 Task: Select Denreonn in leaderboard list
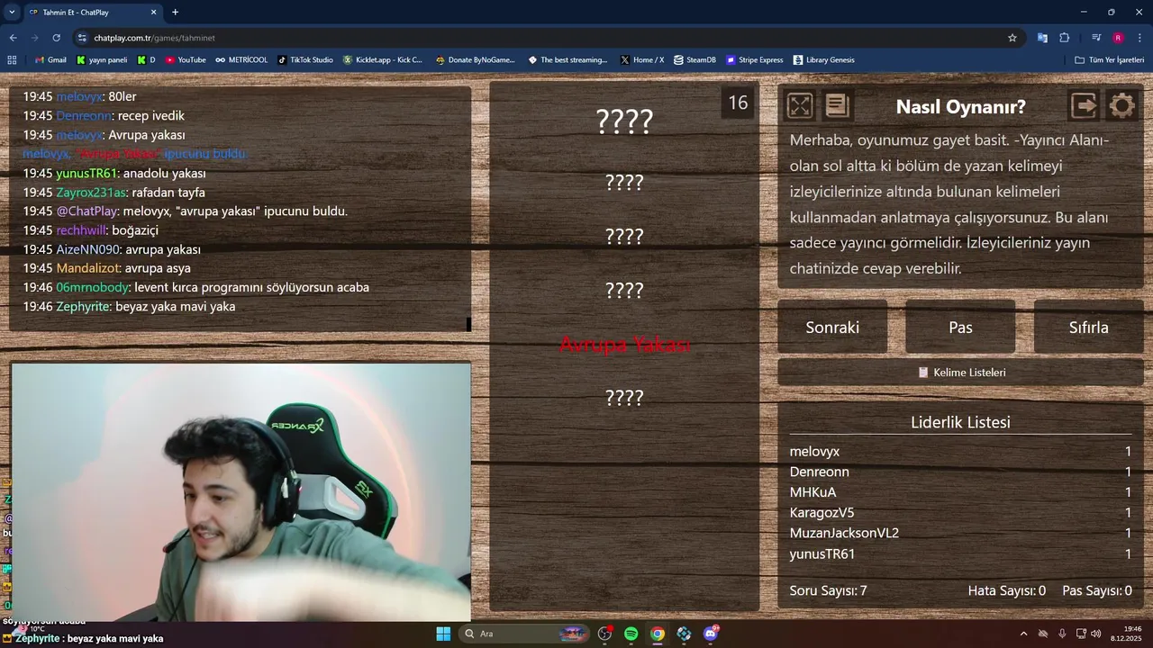click(819, 472)
